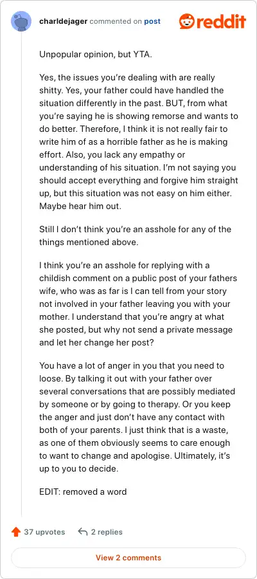Click the "commented on" label text

click(x=116, y=21)
